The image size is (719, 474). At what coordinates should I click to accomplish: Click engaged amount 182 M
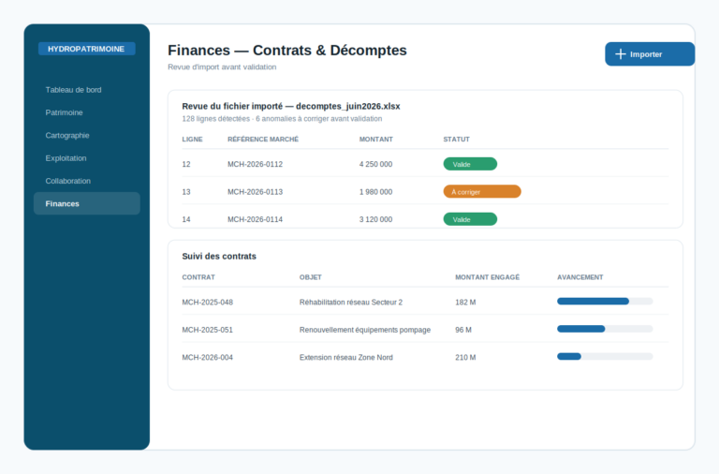(x=465, y=302)
